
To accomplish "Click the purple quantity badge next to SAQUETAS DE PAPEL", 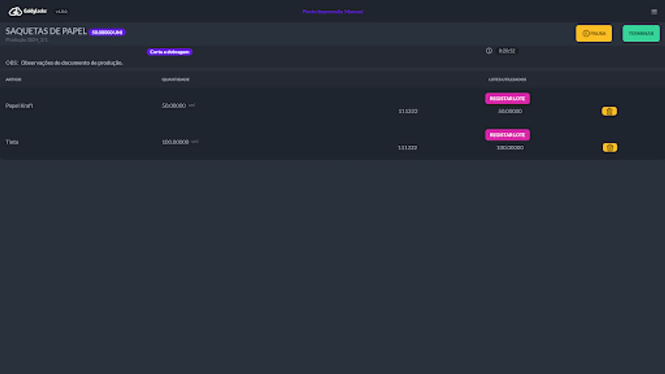I will point(107,32).
